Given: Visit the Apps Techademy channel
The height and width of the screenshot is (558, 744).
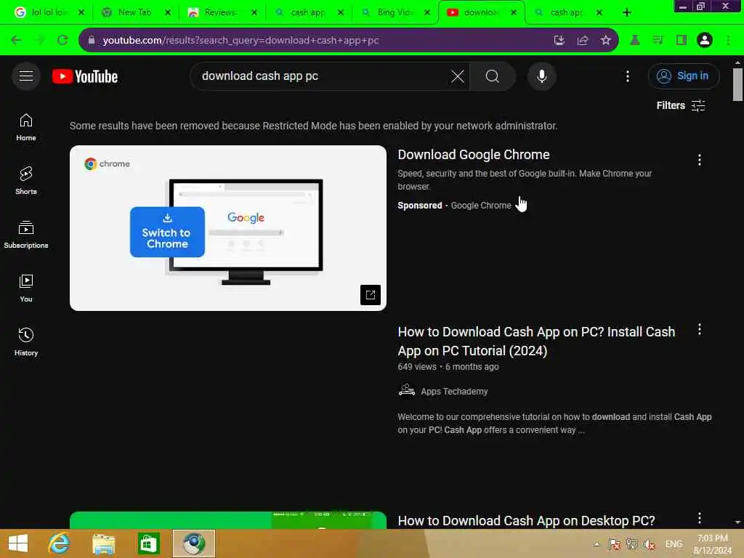Looking at the screenshot, I should tap(454, 392).
